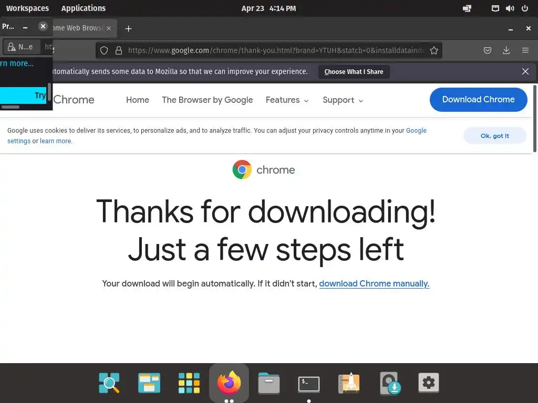Image resolution: width=538 pixels, height=403 pixels.
Task: Minimize the small private window
Action: tap(25, 27)
